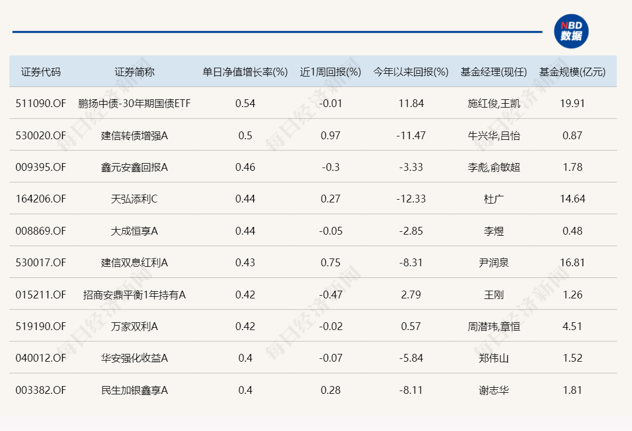Image resolution: width=632 pixels, height=431 pixels.
Task: Select manager cell 尹润泉
Action: pyautogui.click(x=494, y=262)
